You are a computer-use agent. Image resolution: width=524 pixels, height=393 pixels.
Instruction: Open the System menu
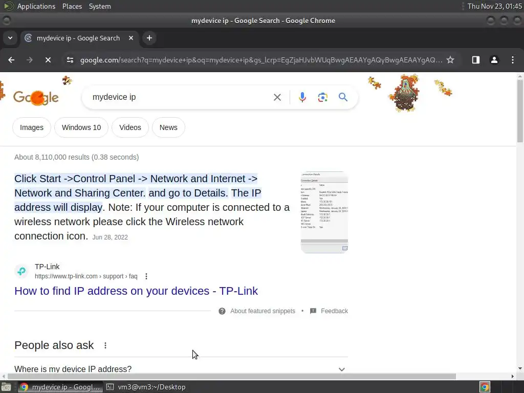(100, 6)
